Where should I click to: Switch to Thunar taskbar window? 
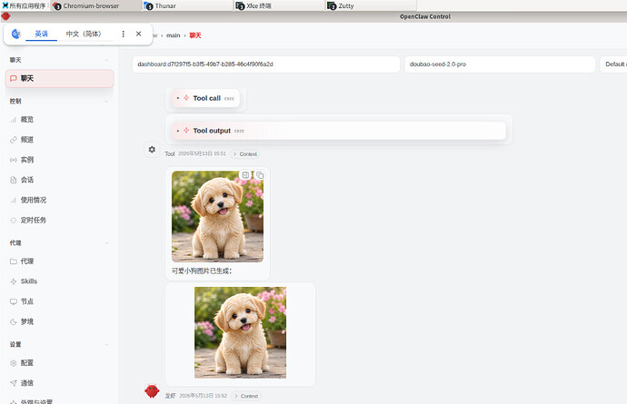pyautogui.click(x=188, y=6)
